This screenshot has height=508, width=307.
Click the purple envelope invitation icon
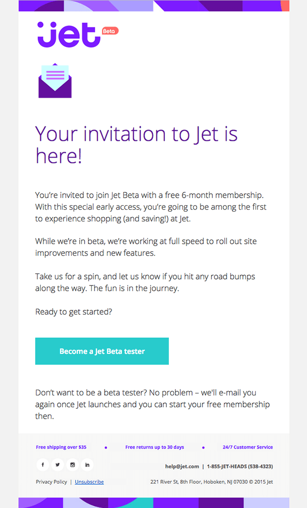tap(55, 81)
